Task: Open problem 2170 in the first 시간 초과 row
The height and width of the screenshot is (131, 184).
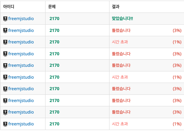Action: tap(54, 42)
